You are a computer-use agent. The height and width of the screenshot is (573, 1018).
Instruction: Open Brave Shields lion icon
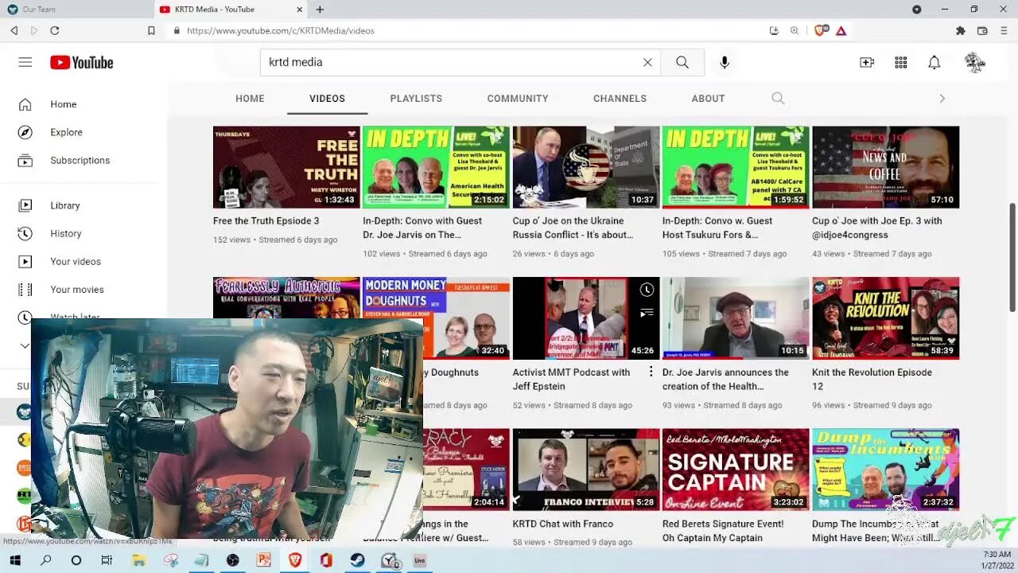820,30
